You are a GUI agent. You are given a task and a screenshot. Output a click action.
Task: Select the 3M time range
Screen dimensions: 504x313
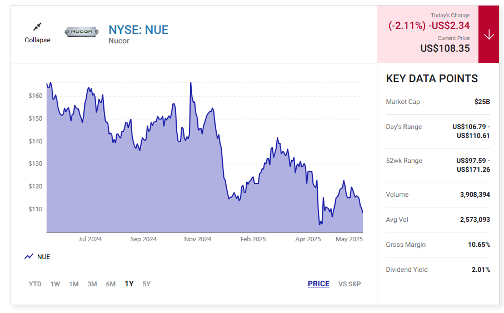[92, 284]
